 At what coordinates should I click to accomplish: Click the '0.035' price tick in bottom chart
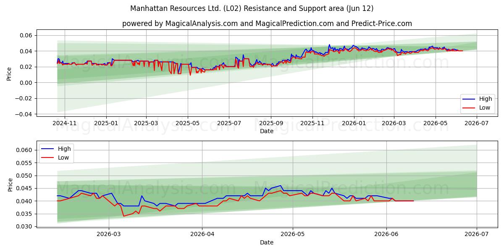(x=25, y=214)
